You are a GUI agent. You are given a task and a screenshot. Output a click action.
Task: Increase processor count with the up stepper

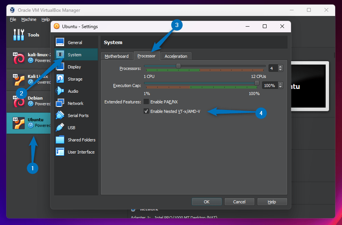pos(281,66)
